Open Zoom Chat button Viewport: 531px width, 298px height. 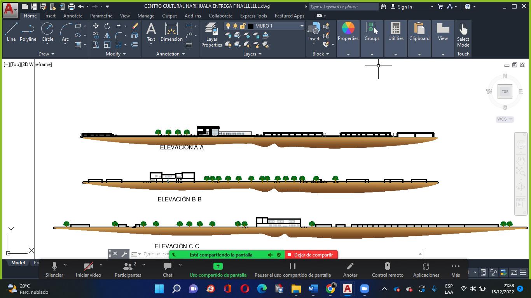[x=168, y=270]
